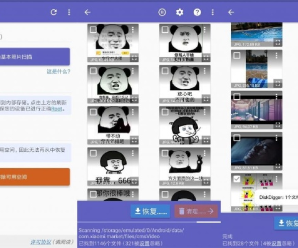Uncheck the selected colorful comic image checkbox
Viewport: 298px width, 248px height.
[237, 179]
